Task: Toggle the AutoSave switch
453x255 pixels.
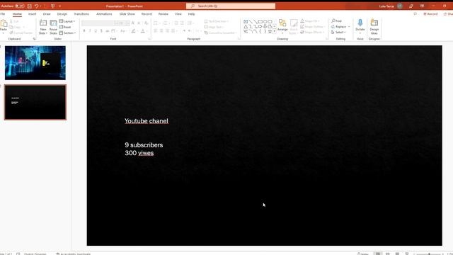Action: [20, 6]
